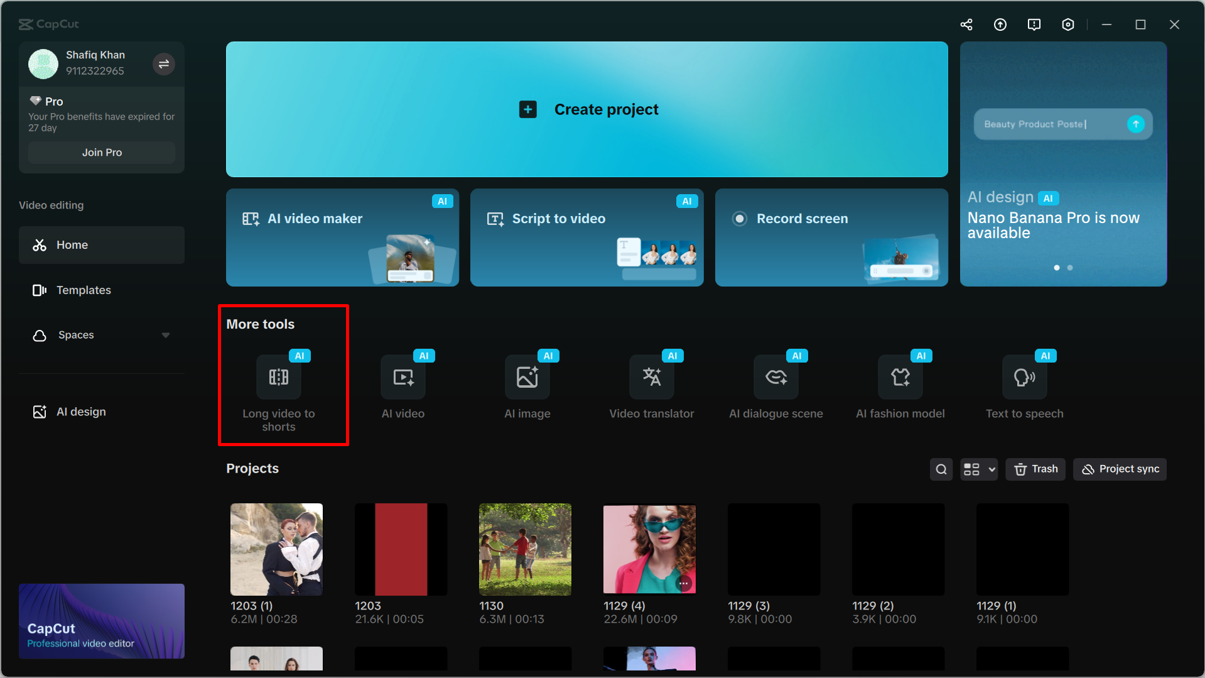Click the submit arrow in AI design prompt

(1136, 124)
